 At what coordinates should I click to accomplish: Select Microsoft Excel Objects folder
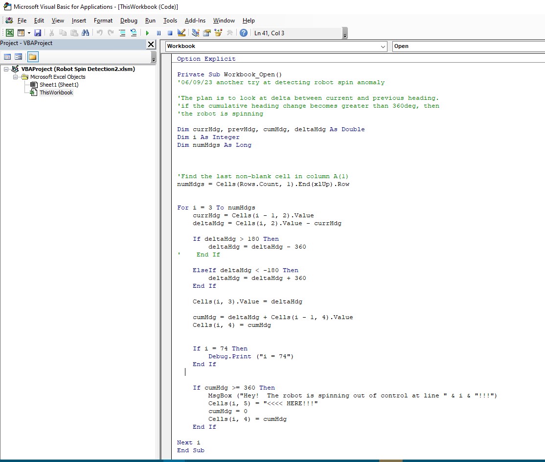[x=58, y=77]
